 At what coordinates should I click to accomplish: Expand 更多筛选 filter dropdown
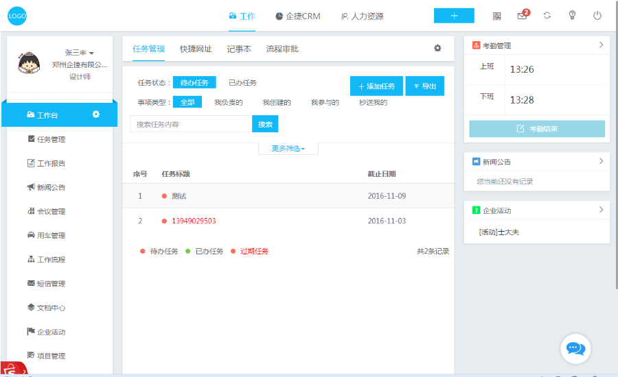288,148
